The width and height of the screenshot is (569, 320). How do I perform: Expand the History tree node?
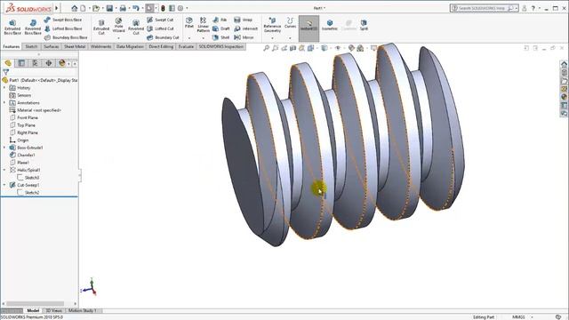(4, 88)
